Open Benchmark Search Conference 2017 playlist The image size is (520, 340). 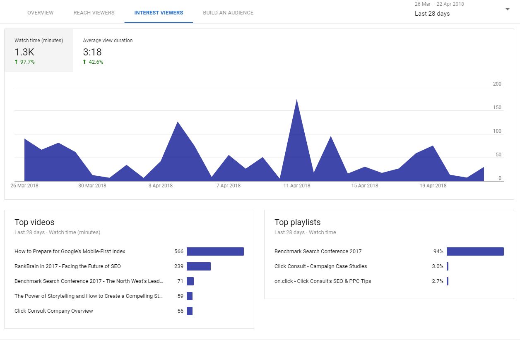[318, 251]
